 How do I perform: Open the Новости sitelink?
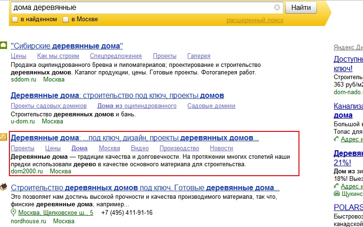pos(221,148)
